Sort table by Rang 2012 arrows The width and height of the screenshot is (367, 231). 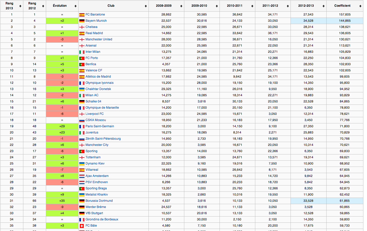43,6
